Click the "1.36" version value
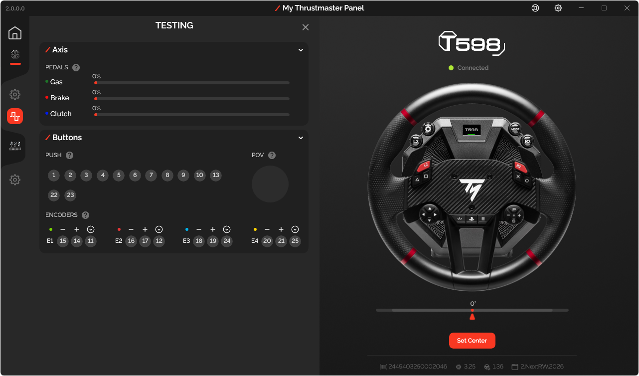Image resolution: width=639 pixels, height=376 pixels. (497, 367)
